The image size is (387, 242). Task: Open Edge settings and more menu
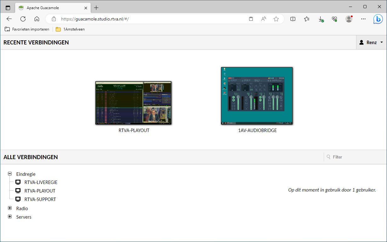363,19
